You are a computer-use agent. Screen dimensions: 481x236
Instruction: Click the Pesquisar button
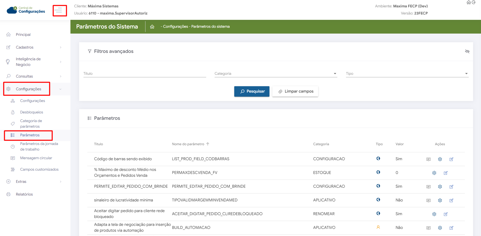coord(252,91)
